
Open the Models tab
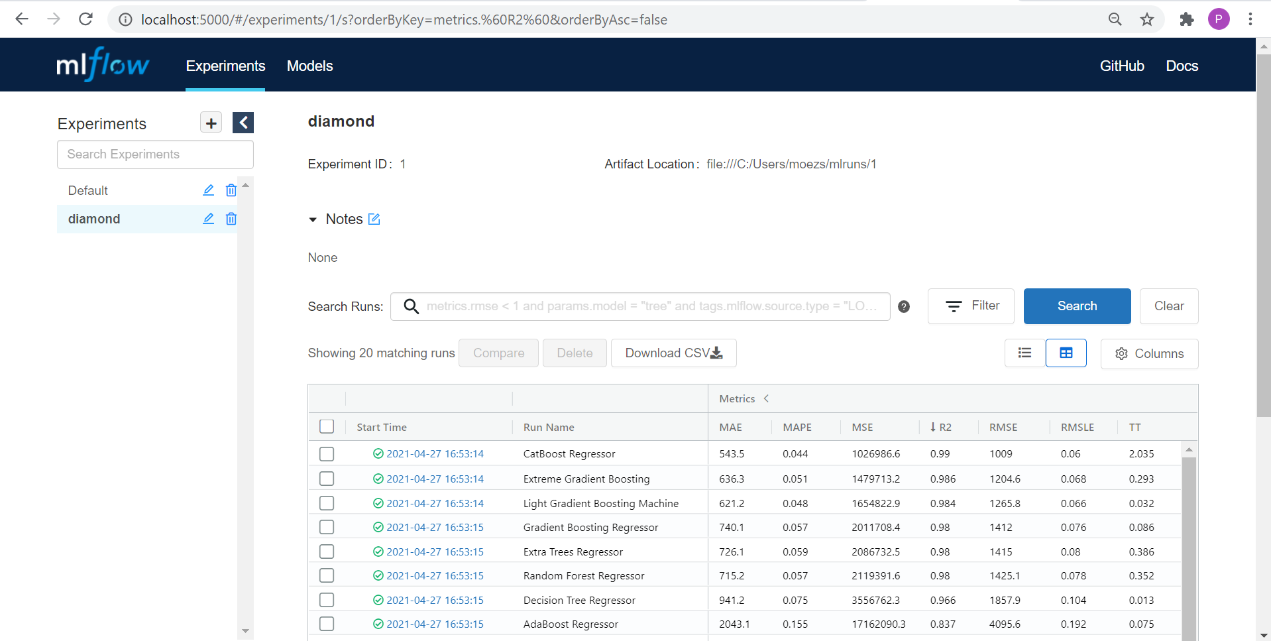click(x=309, y=66)
